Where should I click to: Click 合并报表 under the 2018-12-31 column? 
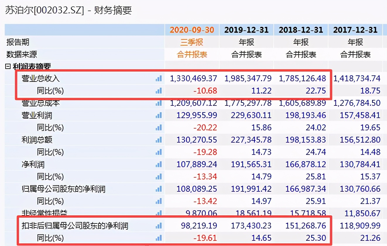point(301,55)
